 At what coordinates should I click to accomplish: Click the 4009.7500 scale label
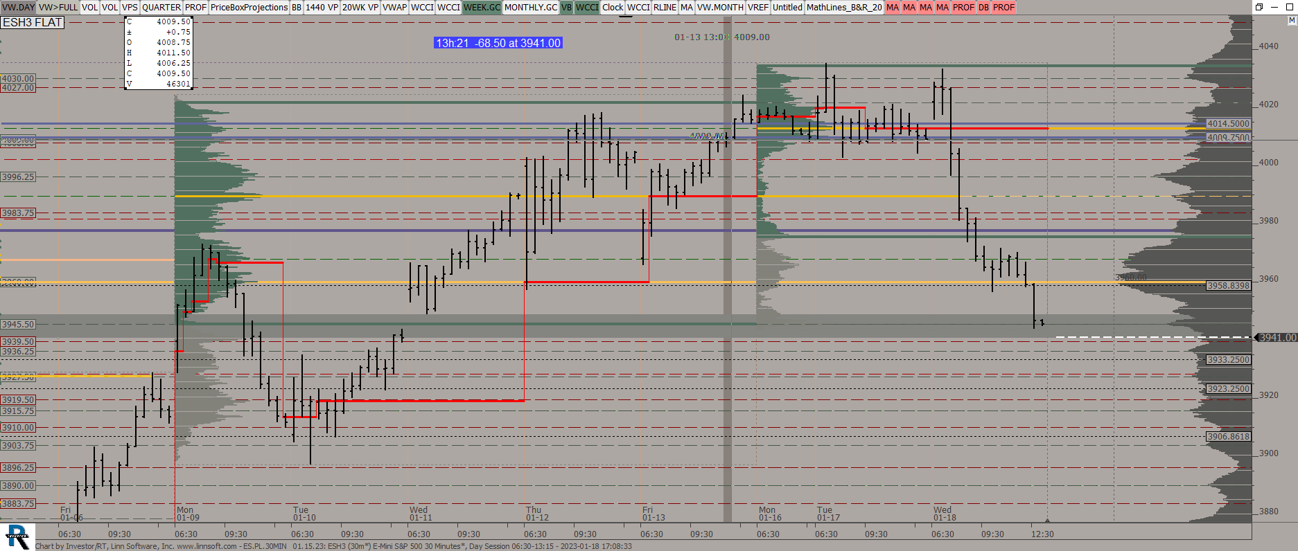1229,137
